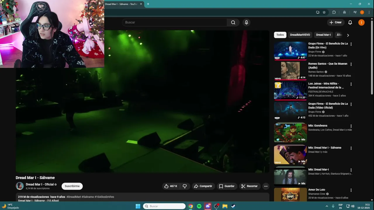Start voice search with microphone icon
374x210 pixels.
[x=246, y=22]
